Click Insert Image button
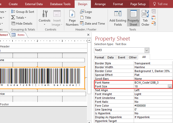Viewport: 173px width, 123px height. pyautogui.click(x=57, y=18)
